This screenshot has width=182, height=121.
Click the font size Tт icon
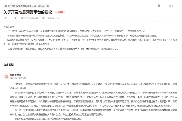tap(159, 5)
